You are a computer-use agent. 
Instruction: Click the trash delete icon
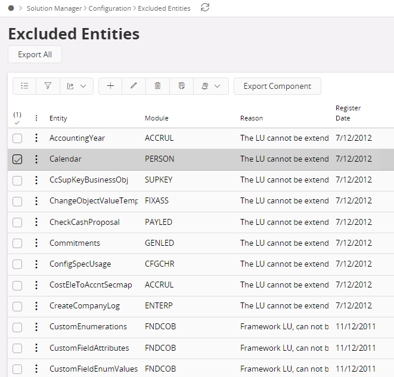[157, 86]
